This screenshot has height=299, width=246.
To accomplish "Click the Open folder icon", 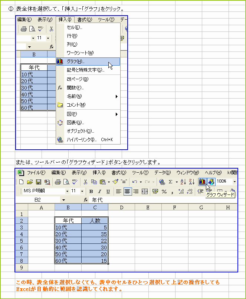I will coord(30,182).
